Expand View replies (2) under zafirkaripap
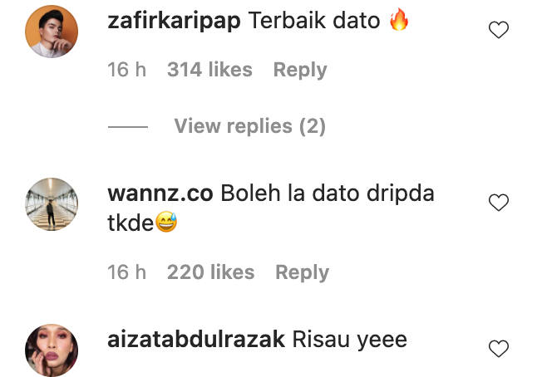 click(249, 126)
